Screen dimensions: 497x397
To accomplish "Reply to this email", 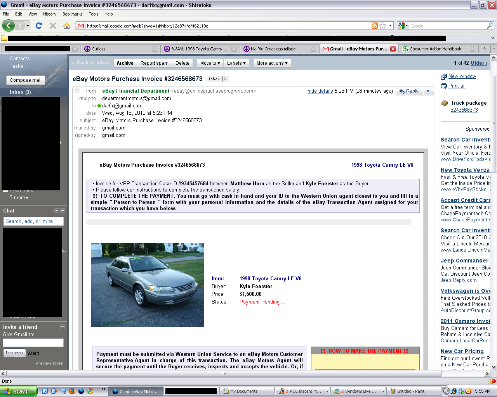I will click(409, 91).
